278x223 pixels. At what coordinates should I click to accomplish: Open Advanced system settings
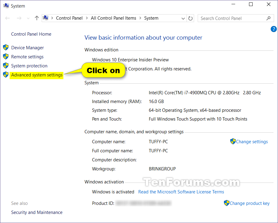pos(37,75)
